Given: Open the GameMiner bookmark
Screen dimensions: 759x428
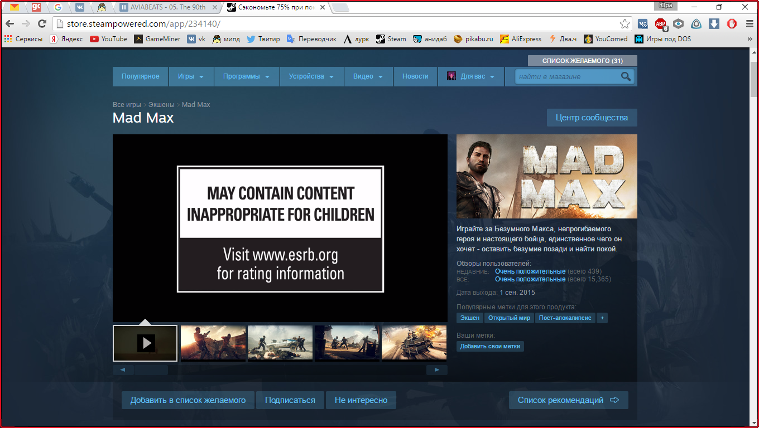Looking at the screenshot, I should 157,39.
